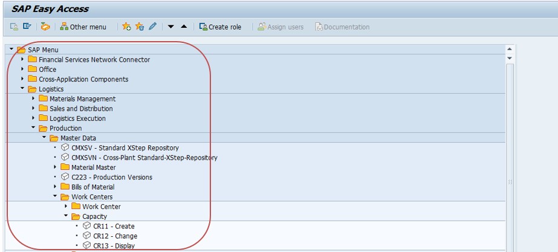Select CMXSVN Cross-Plant Standard-XStep-Repository entry

144,157
